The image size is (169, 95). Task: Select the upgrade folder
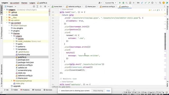point(17,86)
